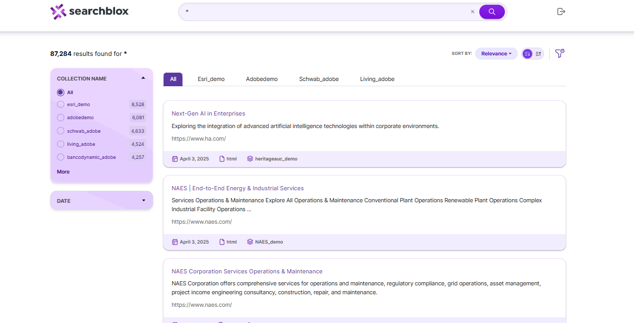Select the descending sort order icon
The width and height of the screenshot is (634, 323).
coord(527,53)
